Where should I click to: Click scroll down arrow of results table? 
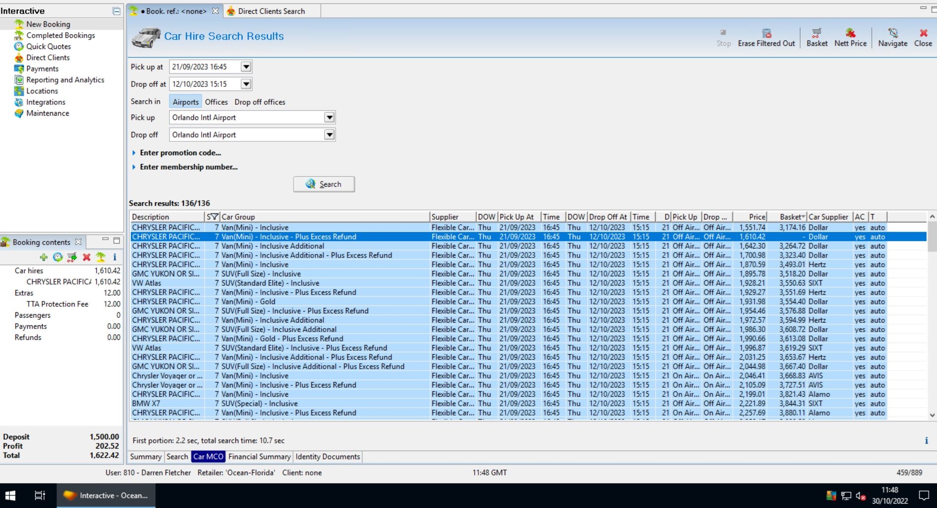click(x=932, y=415)
